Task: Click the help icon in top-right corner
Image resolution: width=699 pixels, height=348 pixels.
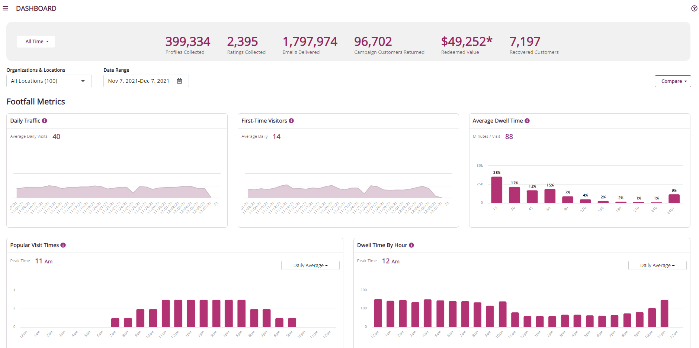Action: (x=693, y=8)
